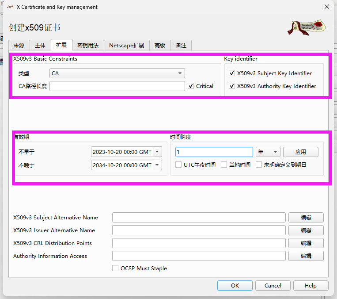
Task: Uncheck X509v3 Subject Key Identifier
Action: 232,73
